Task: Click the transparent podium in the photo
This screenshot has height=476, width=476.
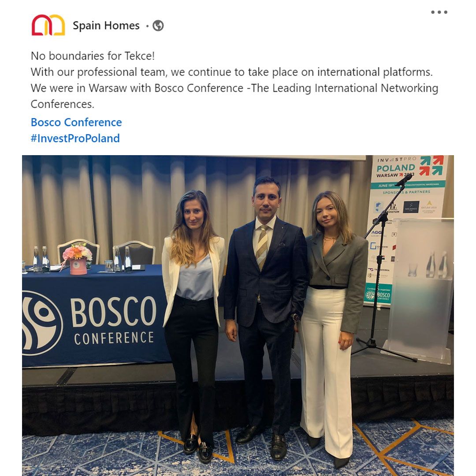Action: (420, 290)
